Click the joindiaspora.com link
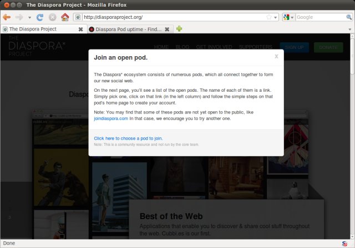Viewport: 355px width, 248px height. coord(111,118)
